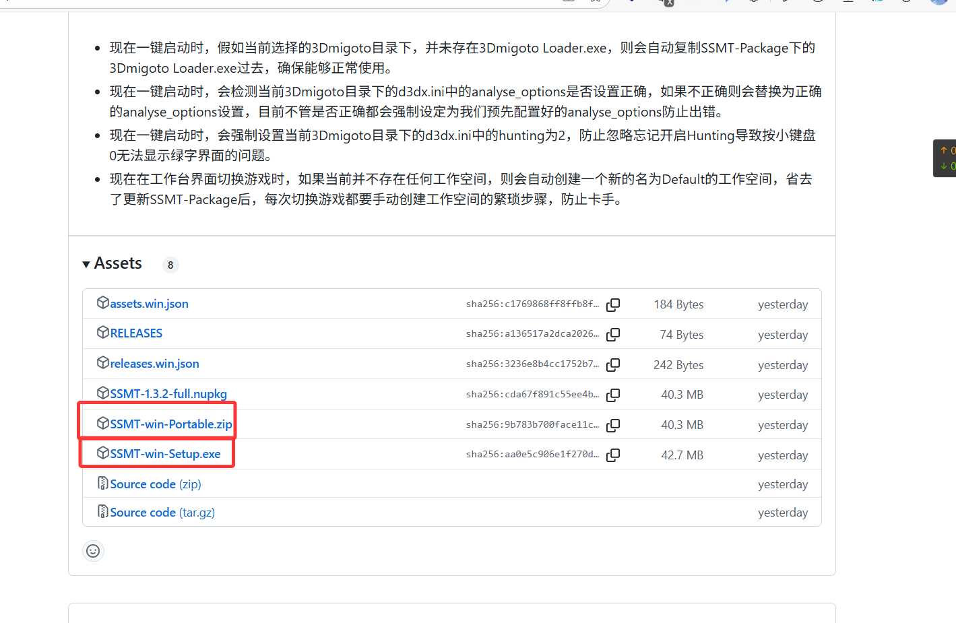The height and width of the screenshot is (623, 956).
Task: Click the browser profile avatar
Action: 938,3
